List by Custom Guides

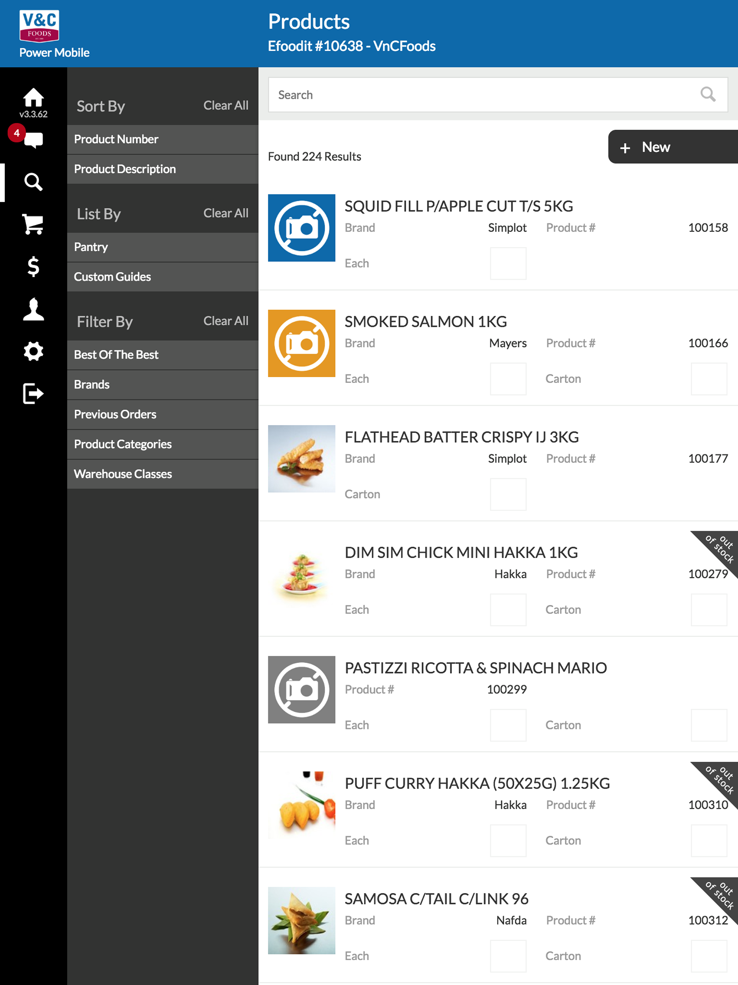click(x=163, y=277)
